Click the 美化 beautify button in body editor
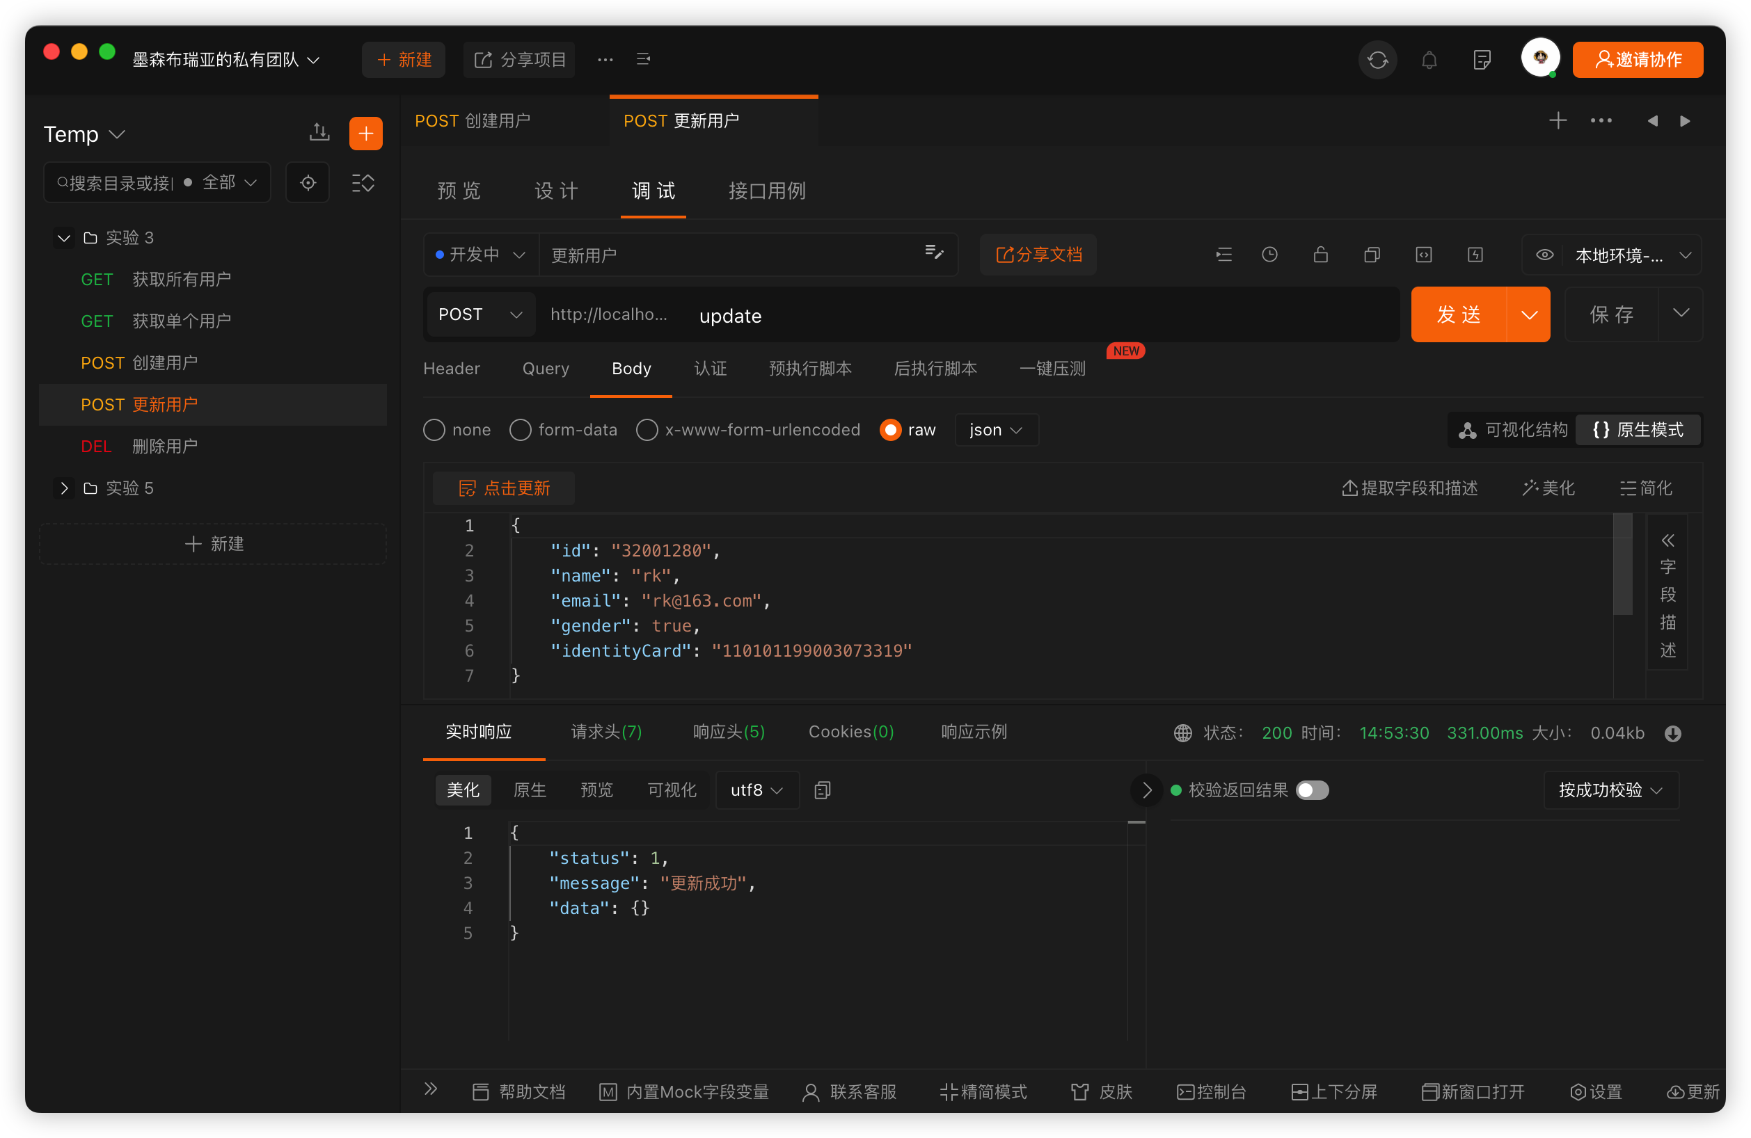Image resolution: width=1751 pixels, height=1138 pixels. coord(1548,488)
